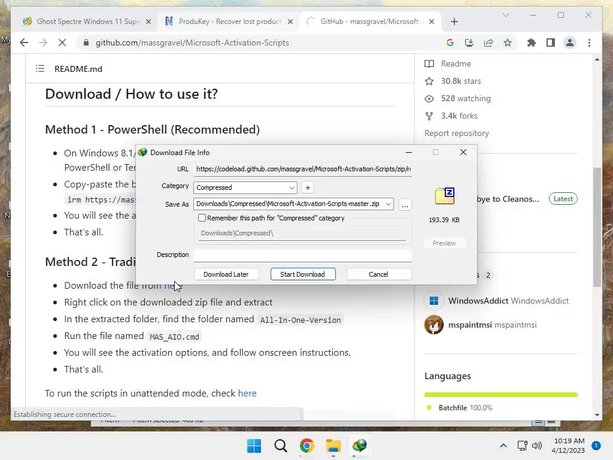Click the Google icon in address bar
Screen dimensions: 613x460
coord(450,43)
